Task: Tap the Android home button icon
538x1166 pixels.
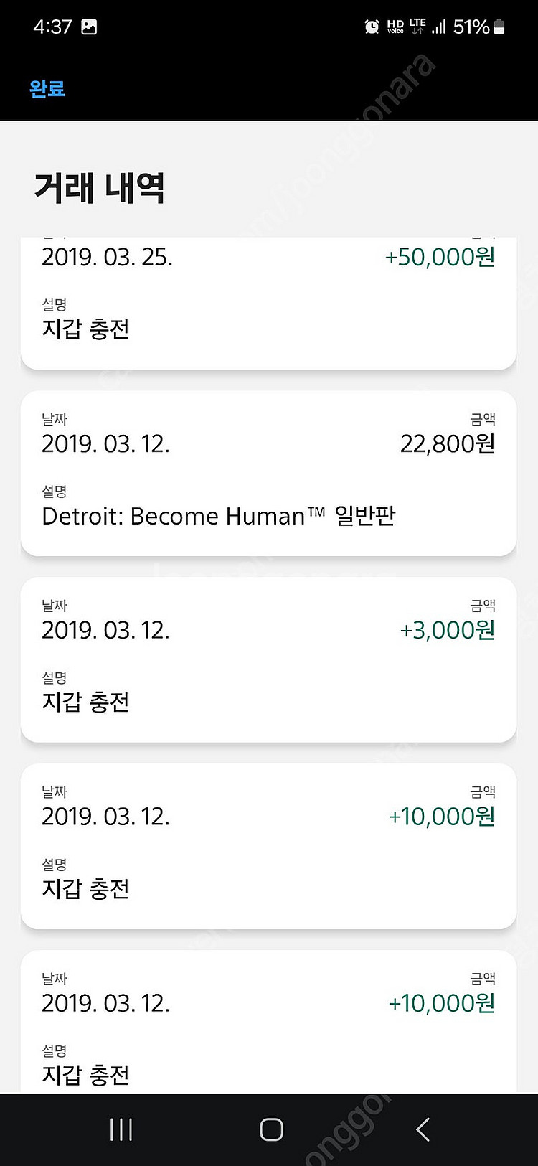Action: 271,1129
